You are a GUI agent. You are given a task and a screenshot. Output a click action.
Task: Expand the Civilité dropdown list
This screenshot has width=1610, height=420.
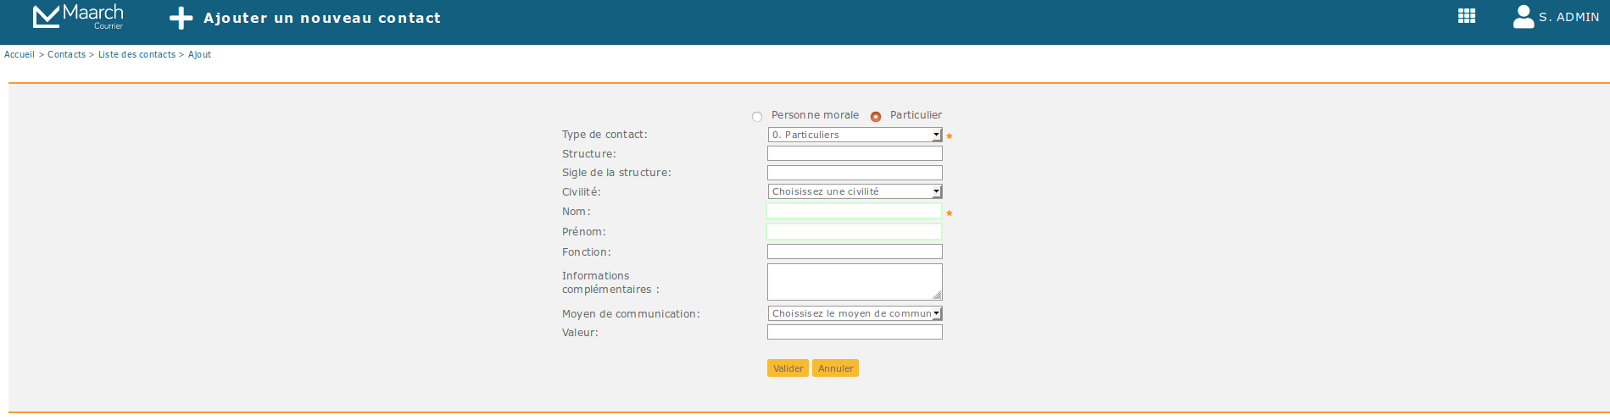coord(855,191)
